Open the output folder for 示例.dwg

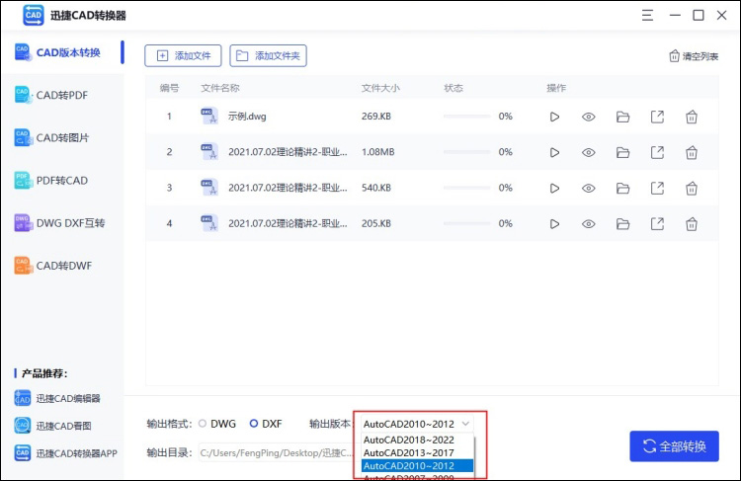(622, 117)
